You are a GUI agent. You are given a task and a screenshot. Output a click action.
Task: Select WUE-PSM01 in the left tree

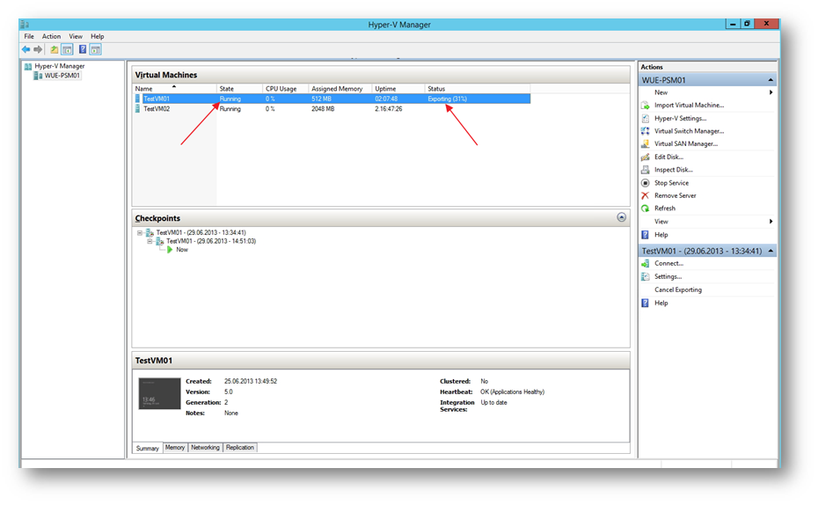pos(62,76)
